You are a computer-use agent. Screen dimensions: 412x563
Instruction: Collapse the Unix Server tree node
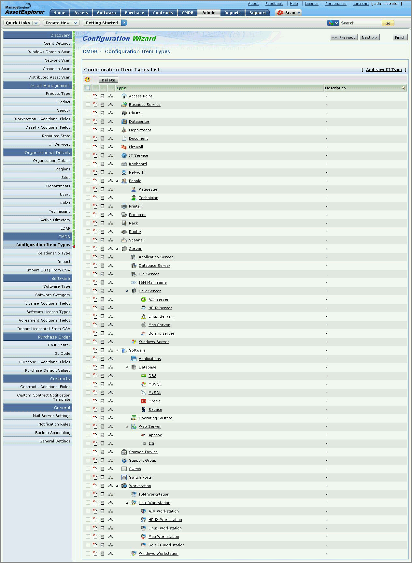127,291
